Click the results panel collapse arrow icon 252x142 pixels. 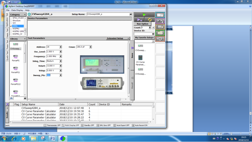coord(7,104)
